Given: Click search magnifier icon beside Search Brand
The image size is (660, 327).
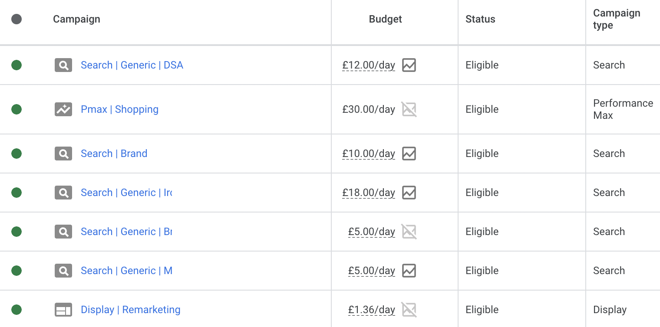Looking at the screenshot, I should [63, 154].
